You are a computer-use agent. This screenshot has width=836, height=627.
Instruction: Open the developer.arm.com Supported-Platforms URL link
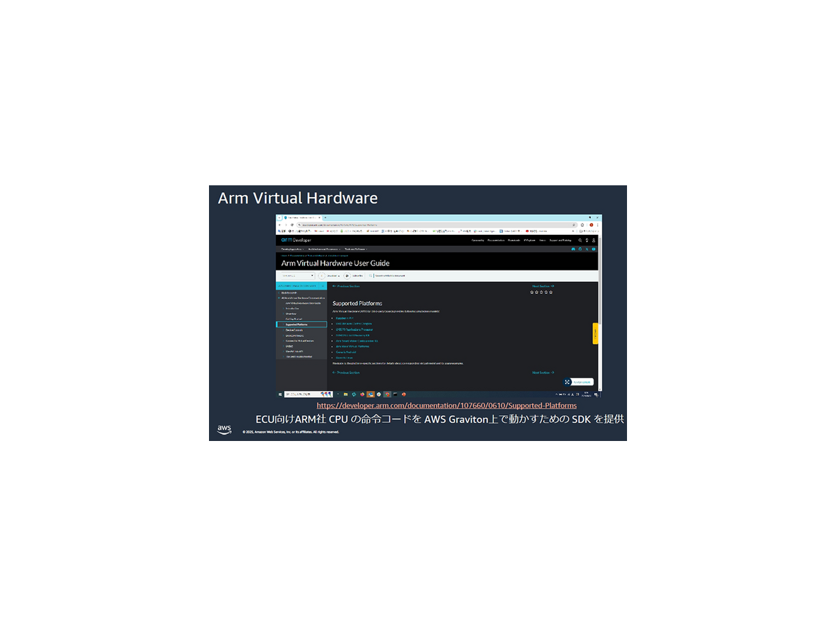[x=447, y=405]
